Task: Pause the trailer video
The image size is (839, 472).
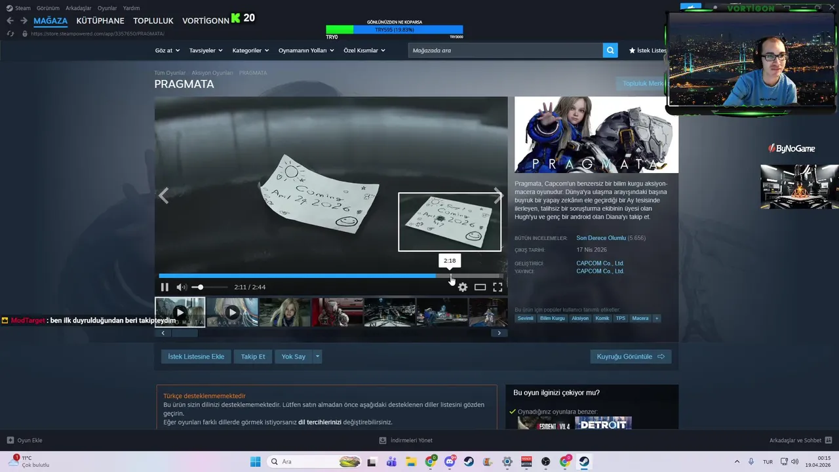Action: pyautogui.click(x=165, y=287)
